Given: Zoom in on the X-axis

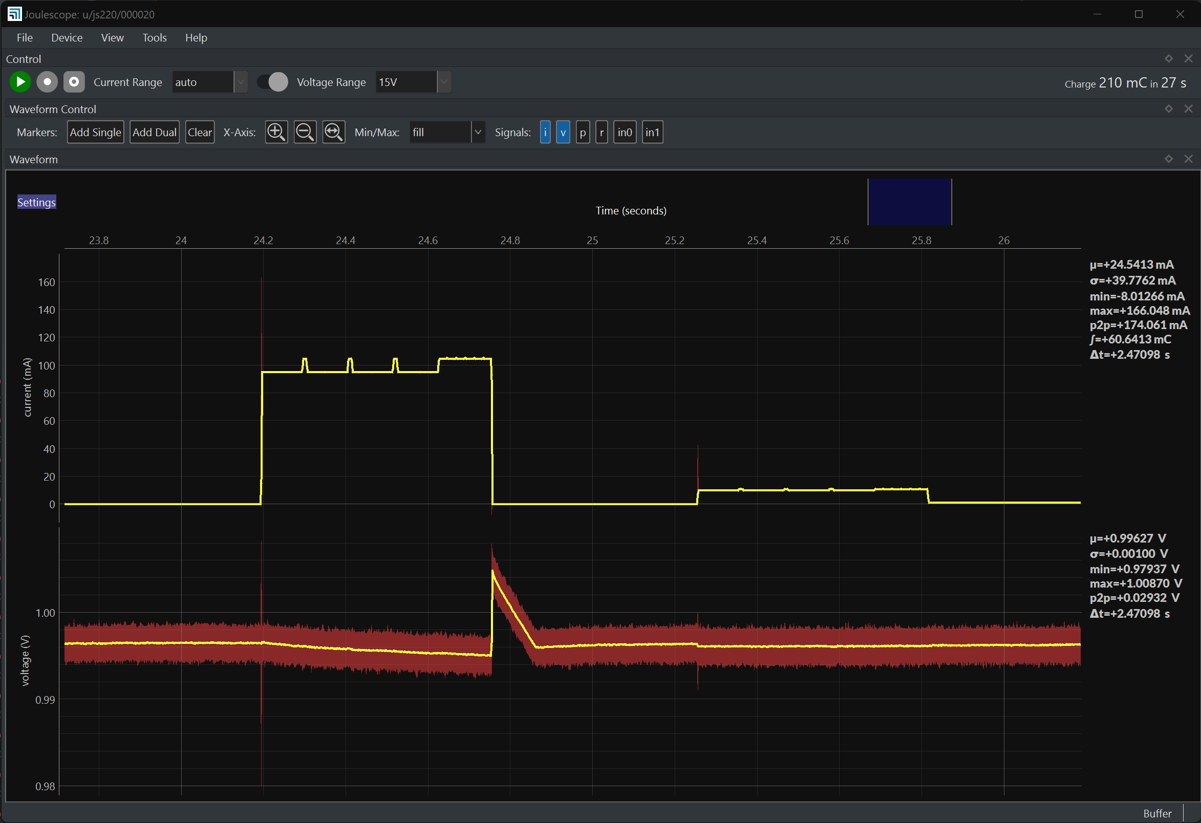Looking at the screenshot, I should (x=276, y=132).
